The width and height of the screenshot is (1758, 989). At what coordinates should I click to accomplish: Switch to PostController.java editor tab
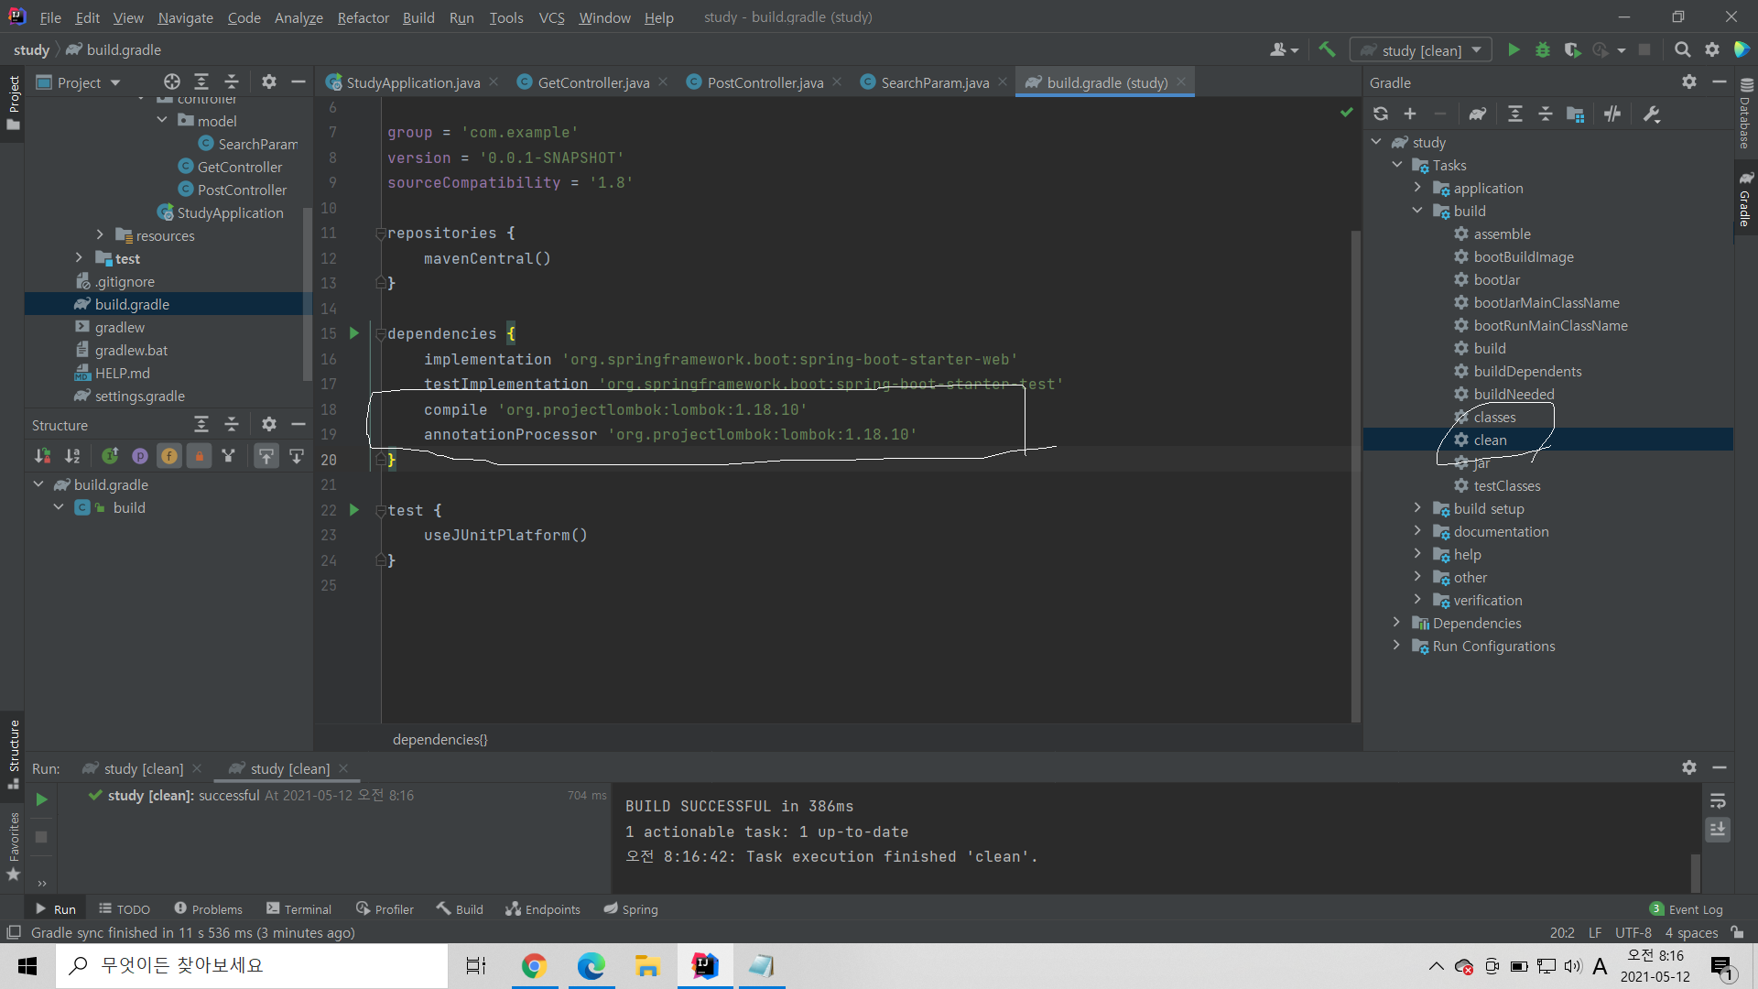click(x=765, y=82)
